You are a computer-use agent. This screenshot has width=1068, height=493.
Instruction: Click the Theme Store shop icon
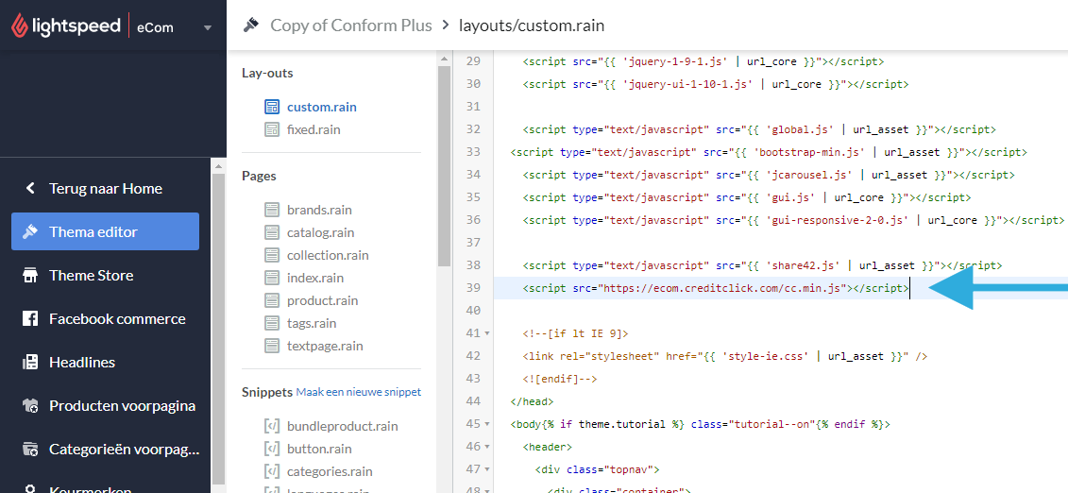pyautogui.click(x=30, y=275)
